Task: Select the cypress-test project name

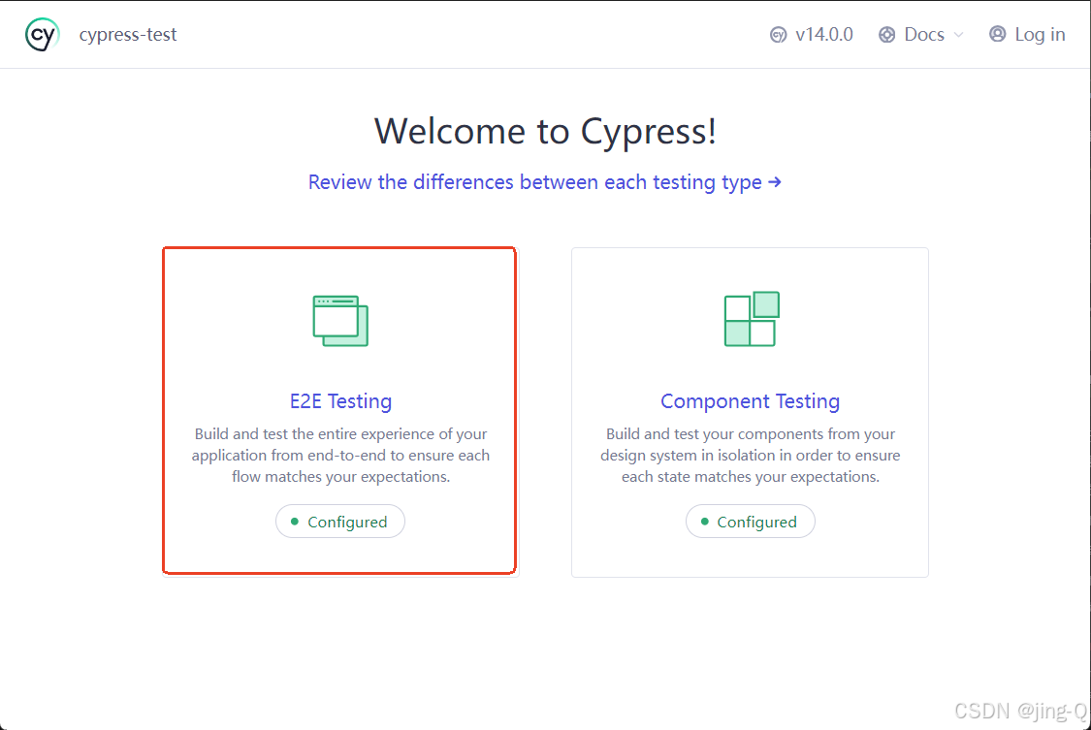Action: point(128,35)
